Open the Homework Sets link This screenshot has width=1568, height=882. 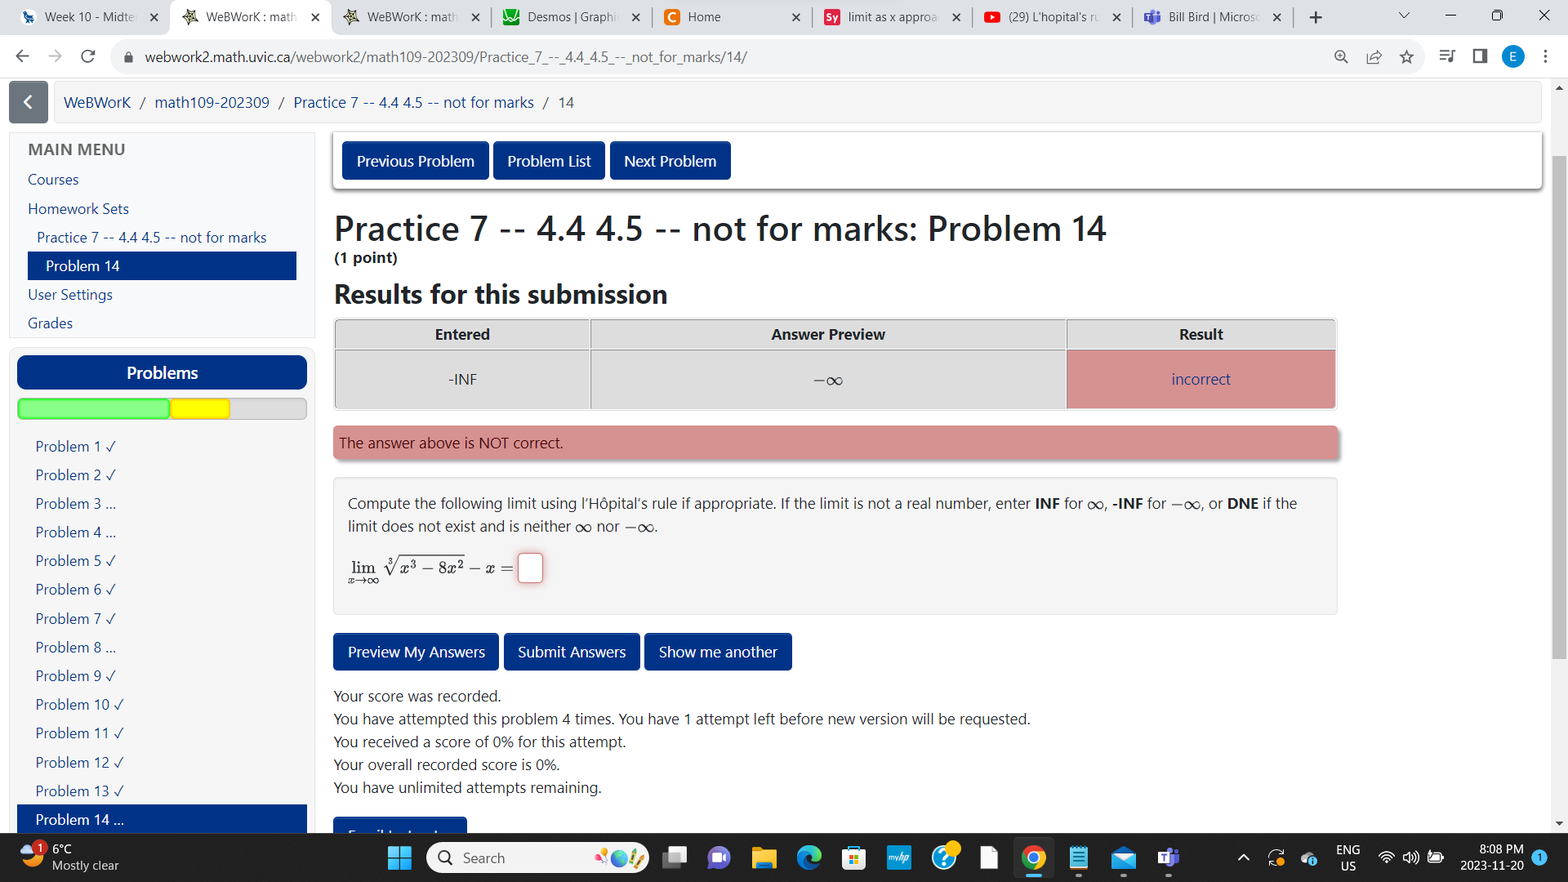(x=78, y=208)
